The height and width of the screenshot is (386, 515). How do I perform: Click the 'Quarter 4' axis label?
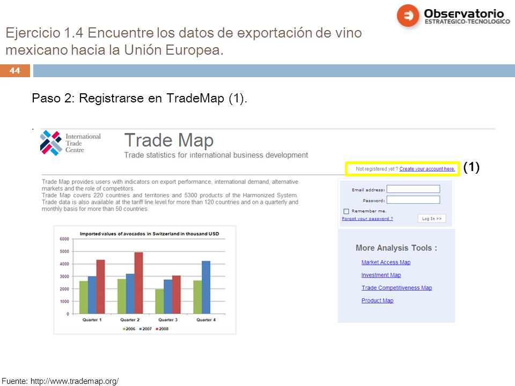206,320
